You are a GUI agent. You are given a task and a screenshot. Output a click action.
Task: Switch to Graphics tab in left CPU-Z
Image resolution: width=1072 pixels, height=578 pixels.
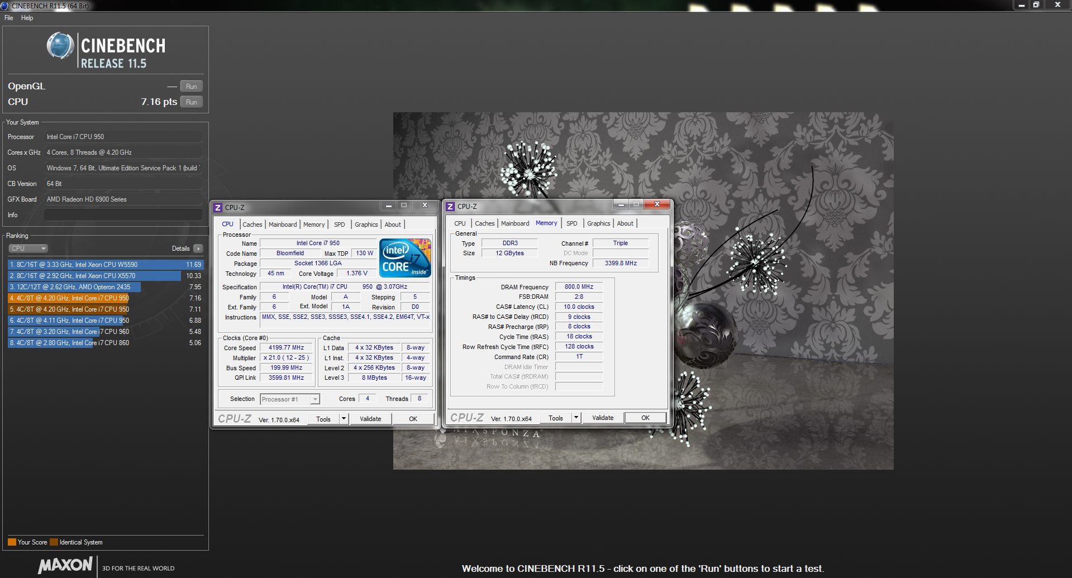[366, 224]
